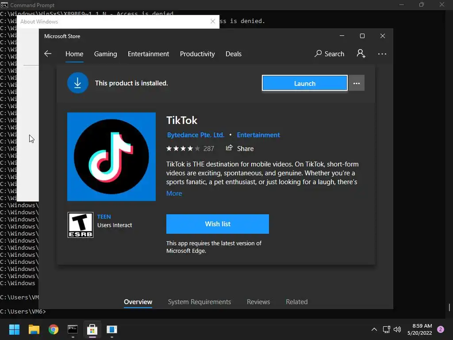This screenshot has width=453, height=340.
Task: Open the network tray icon
Action: point(386,329)
